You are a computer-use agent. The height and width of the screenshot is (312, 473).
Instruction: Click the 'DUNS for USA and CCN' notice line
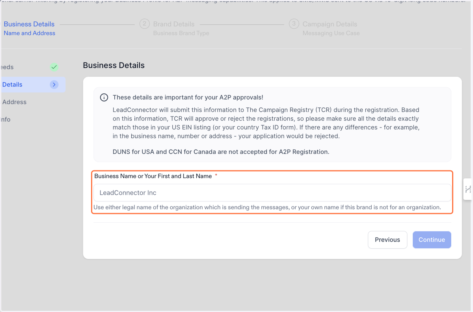click(221, 151)
